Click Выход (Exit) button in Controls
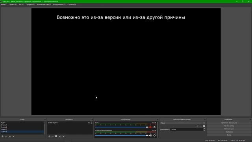 (229, 135)
